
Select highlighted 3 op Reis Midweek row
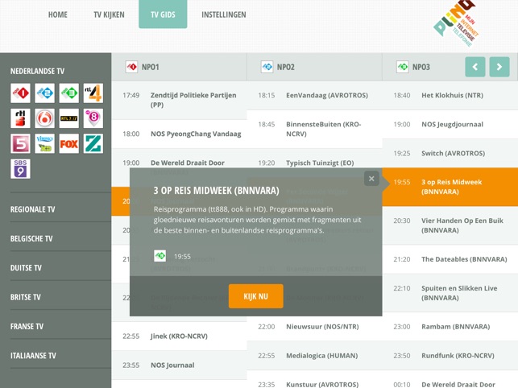[x=450, y=187]
